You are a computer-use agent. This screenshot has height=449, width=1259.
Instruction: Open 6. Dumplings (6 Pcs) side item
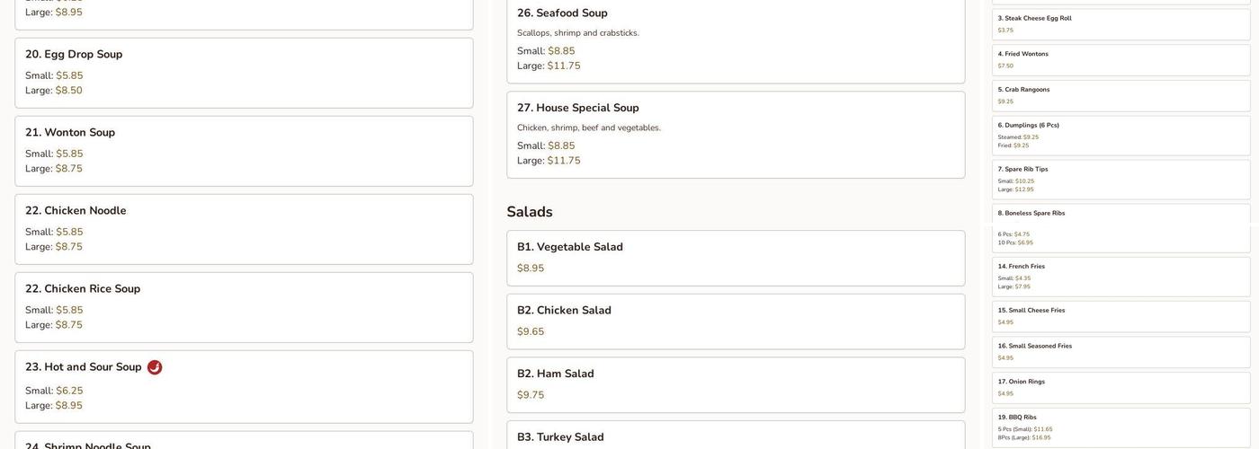1121,136
